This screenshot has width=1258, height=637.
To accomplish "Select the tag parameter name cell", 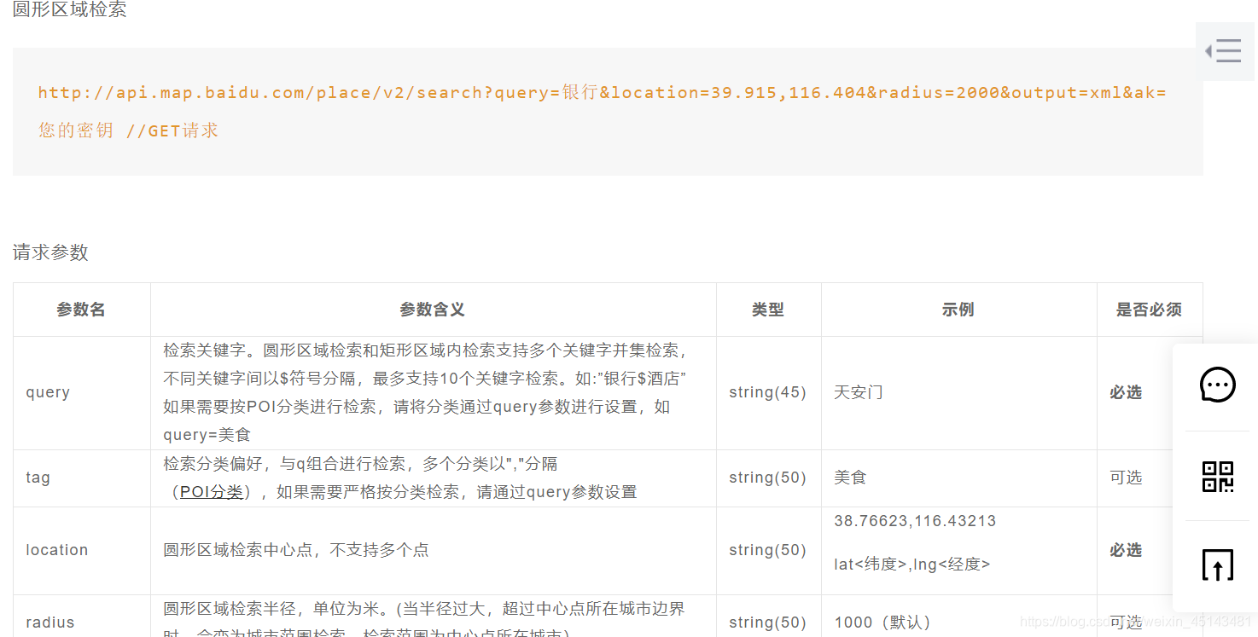I will [x=82, y=478].
